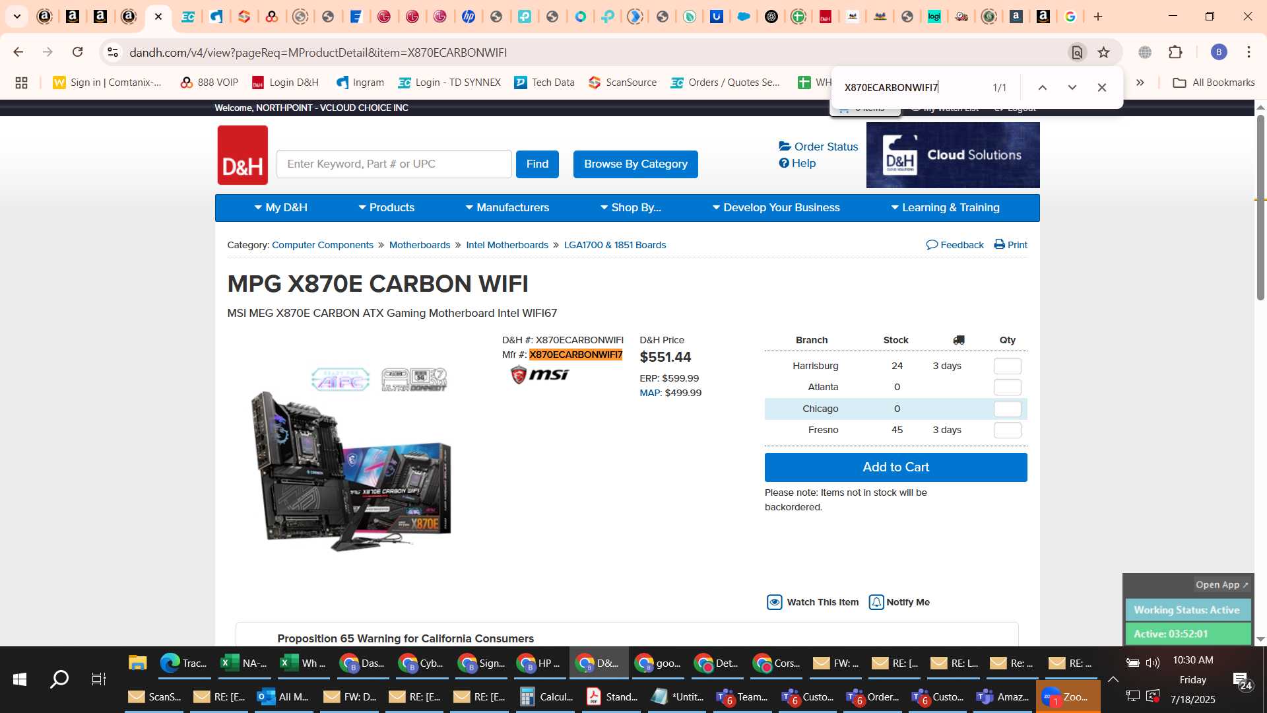Click the MAP price link
Image resolution: width=1267 pixels, height=713 pixels.
tap(650, 393)
